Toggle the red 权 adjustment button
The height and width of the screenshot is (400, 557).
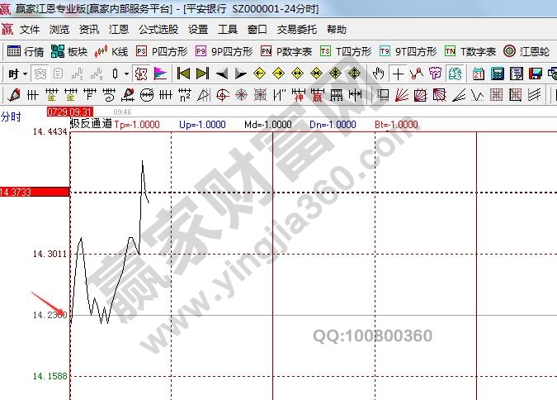tap(143, 74)
